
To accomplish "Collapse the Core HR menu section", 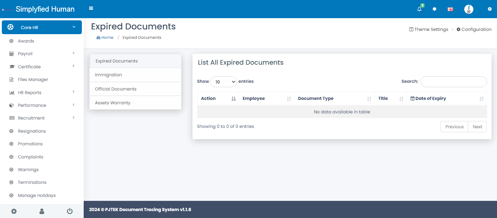I will (42, 27).
